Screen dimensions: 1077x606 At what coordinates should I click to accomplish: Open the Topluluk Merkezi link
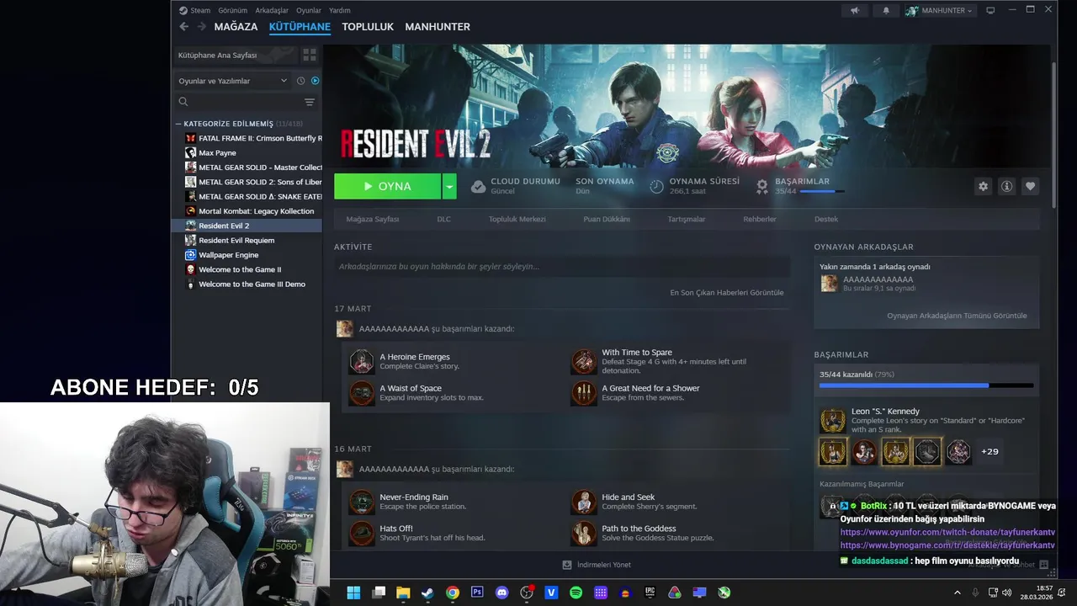click(517, 219)
